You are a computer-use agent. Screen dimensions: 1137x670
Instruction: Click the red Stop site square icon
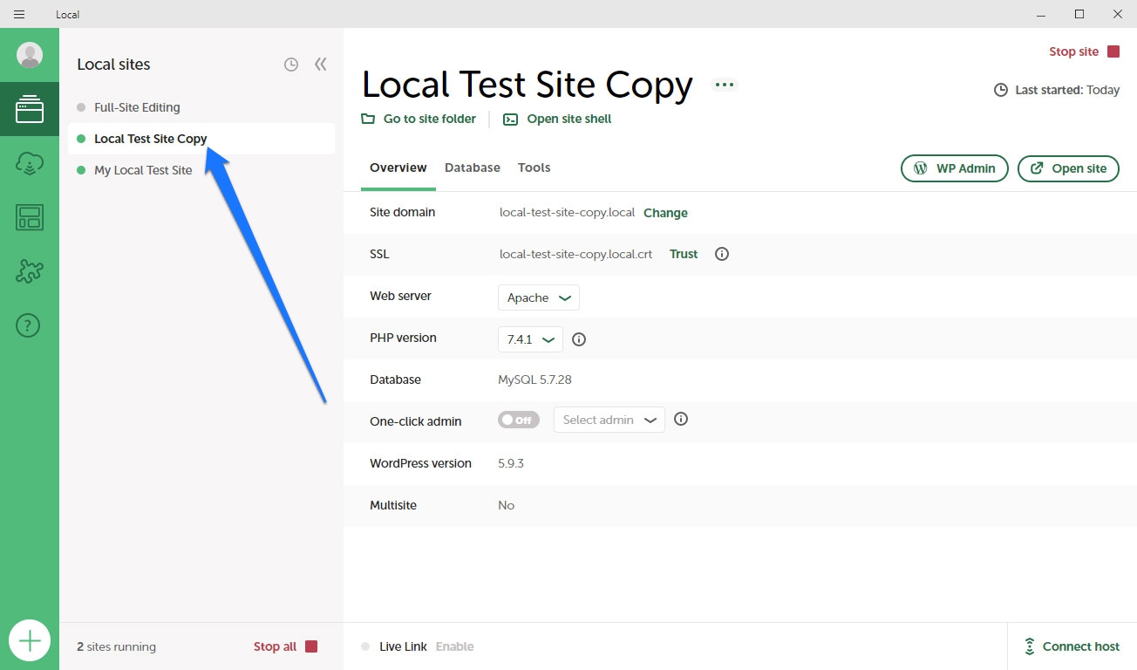pos(1113,51)
